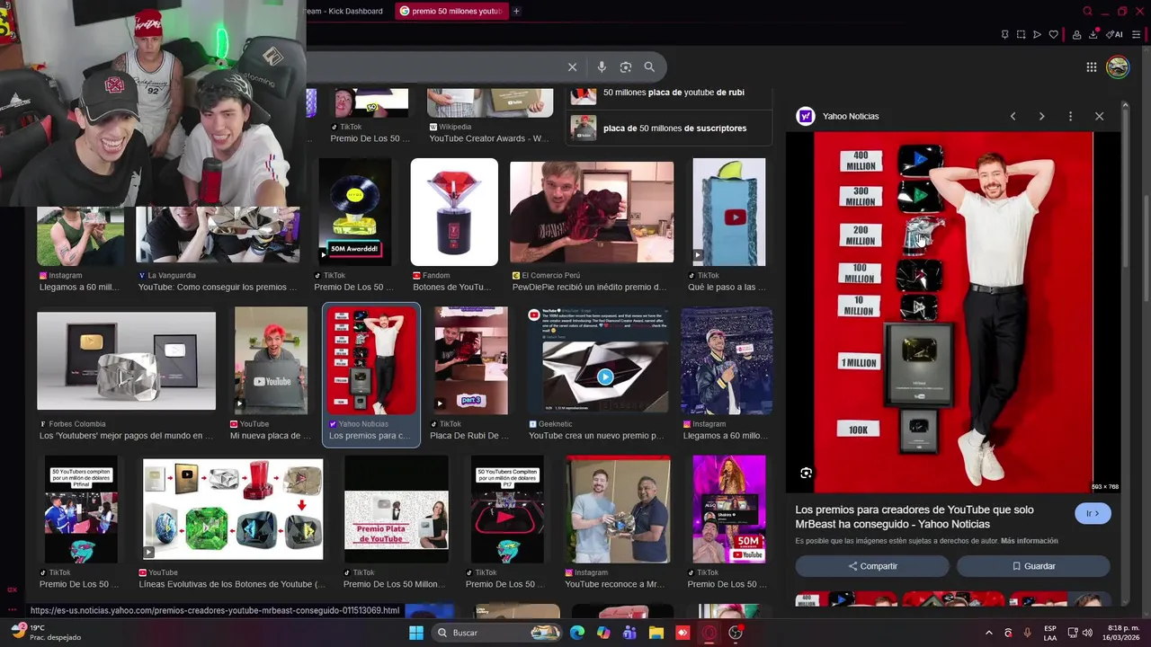The width and height of the screenshot is (1151, 647).
Task: Switch to the Kick Dashboard tab
Action: point(344,11)
